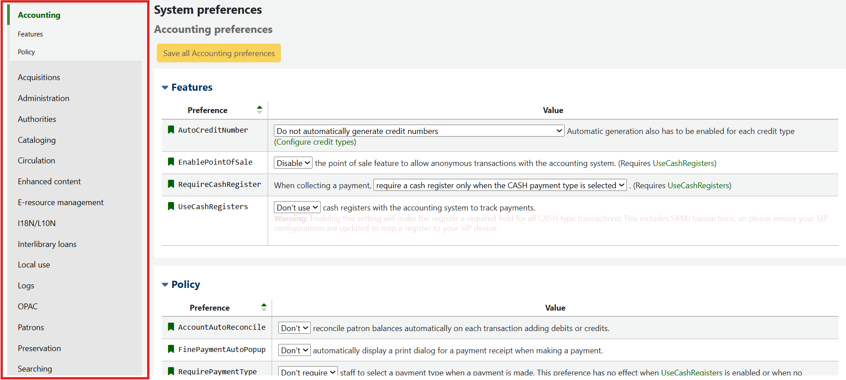Click the bookmark icon beside AutoCreditNumber
This screenshot has width=846, height=380.
pos(171,130)
